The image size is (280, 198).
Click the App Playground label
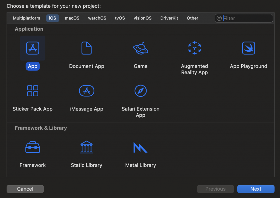click(x=248, y=66)
